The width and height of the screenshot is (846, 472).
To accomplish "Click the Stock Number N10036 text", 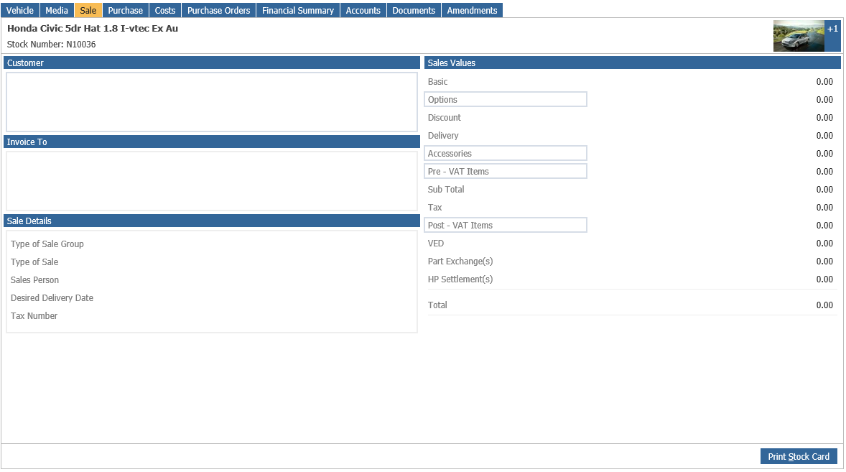I will [x=51, y=45].
